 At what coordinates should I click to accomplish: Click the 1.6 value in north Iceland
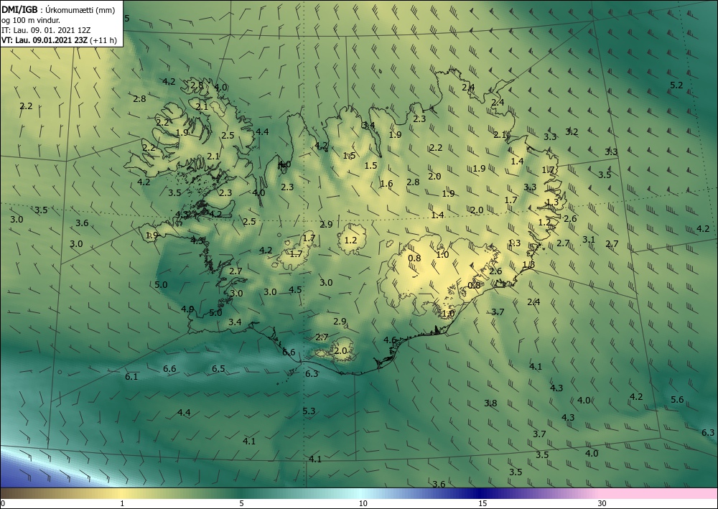[x=386, y=184]
